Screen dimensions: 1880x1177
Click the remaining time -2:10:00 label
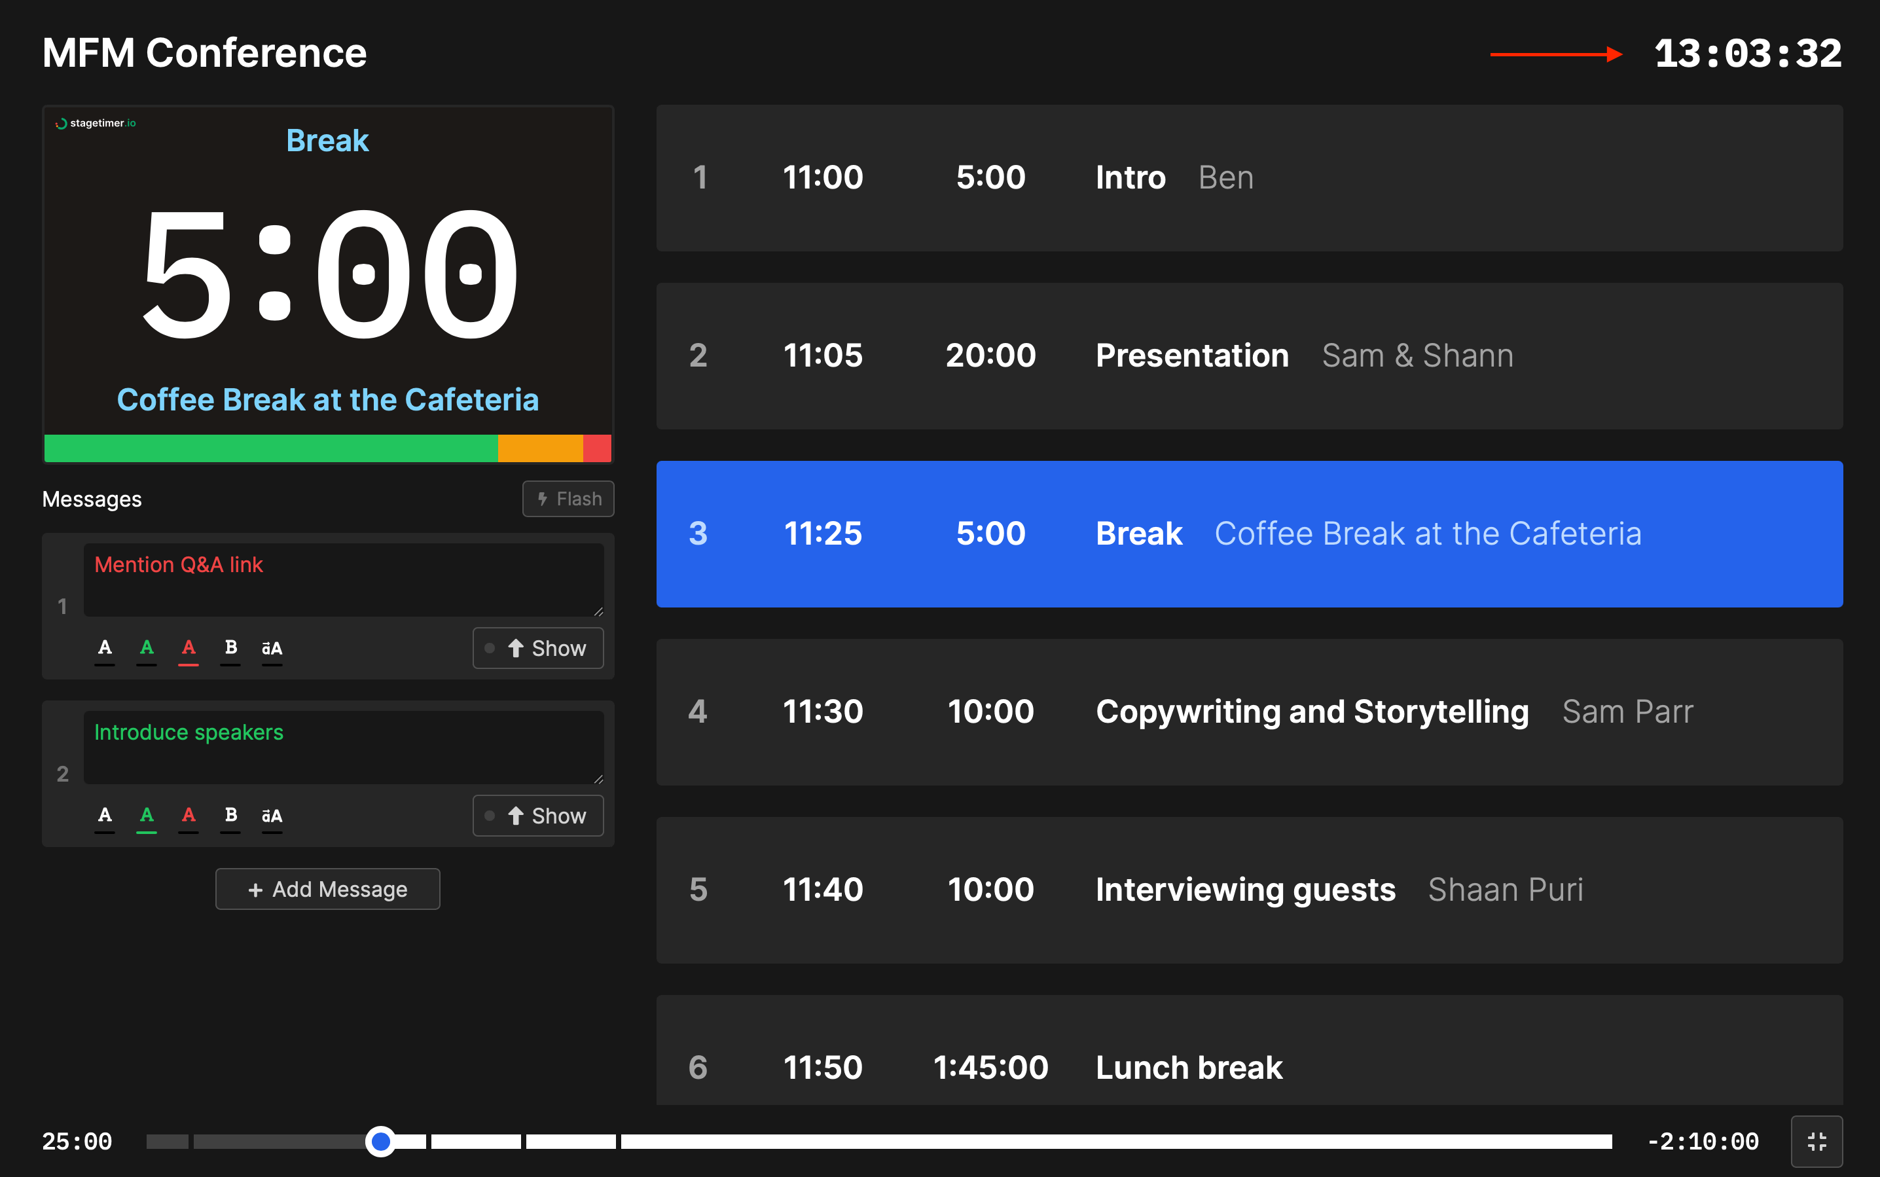[x=1703, y=1142]
